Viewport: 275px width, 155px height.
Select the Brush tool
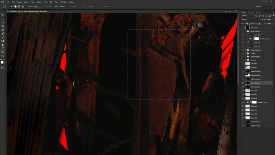(3, 37)
